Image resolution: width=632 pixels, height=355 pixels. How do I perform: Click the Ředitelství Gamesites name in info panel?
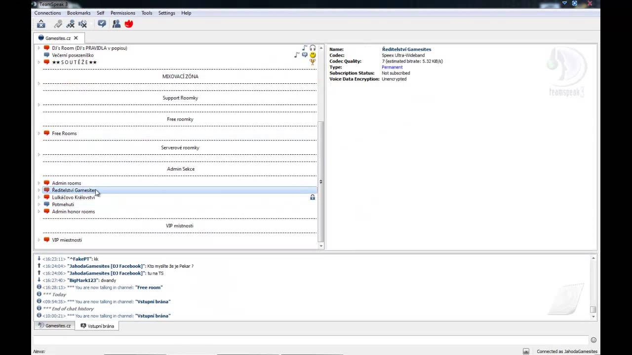[406, 49]
